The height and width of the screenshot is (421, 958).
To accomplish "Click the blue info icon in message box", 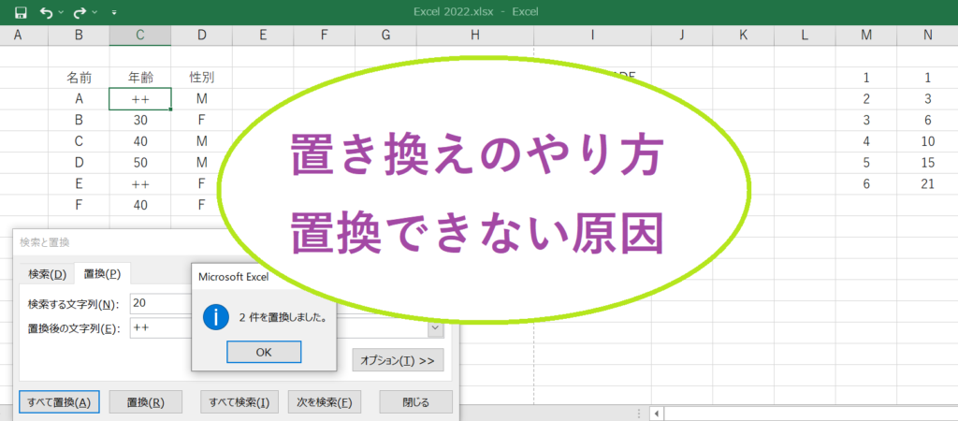I will pos(215,317).
